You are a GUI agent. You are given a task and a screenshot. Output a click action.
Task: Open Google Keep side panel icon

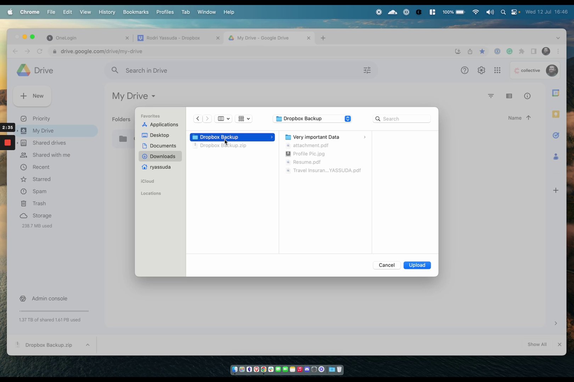pos(556,114)
